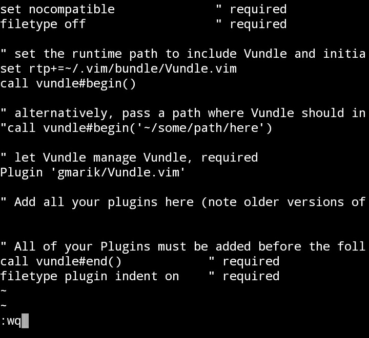Click the 'required' comment after nocompatible
Screen dimensions: 369x338
(x=251, y=10)
